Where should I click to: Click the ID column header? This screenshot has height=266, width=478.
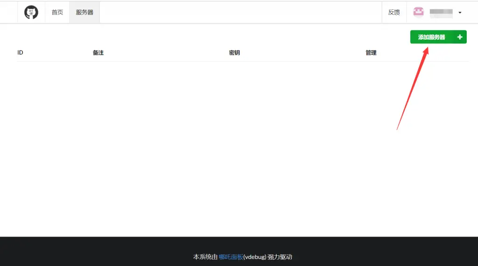pyautogui.click(x=20, y=53)
